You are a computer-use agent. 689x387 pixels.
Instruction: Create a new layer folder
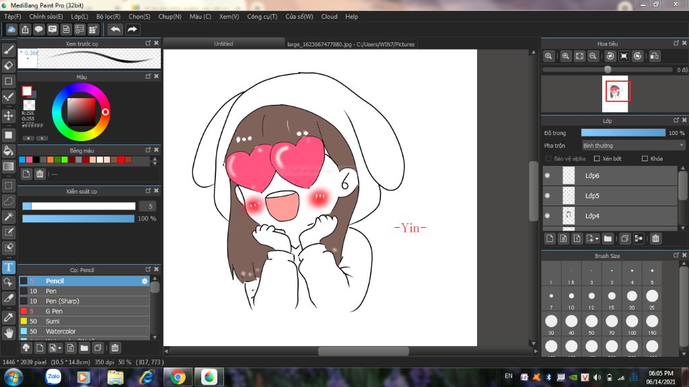(608, 239)
